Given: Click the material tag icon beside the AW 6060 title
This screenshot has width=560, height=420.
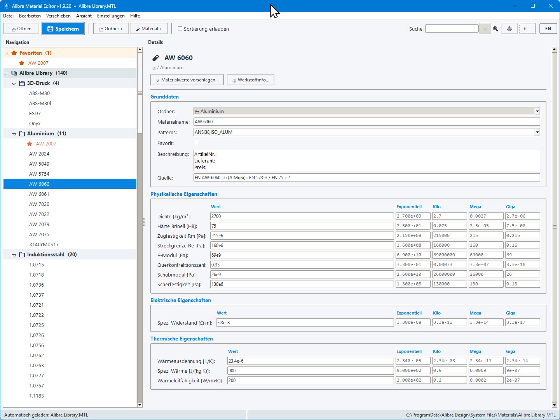Looking at the screenshot, I should pos(155,58).
